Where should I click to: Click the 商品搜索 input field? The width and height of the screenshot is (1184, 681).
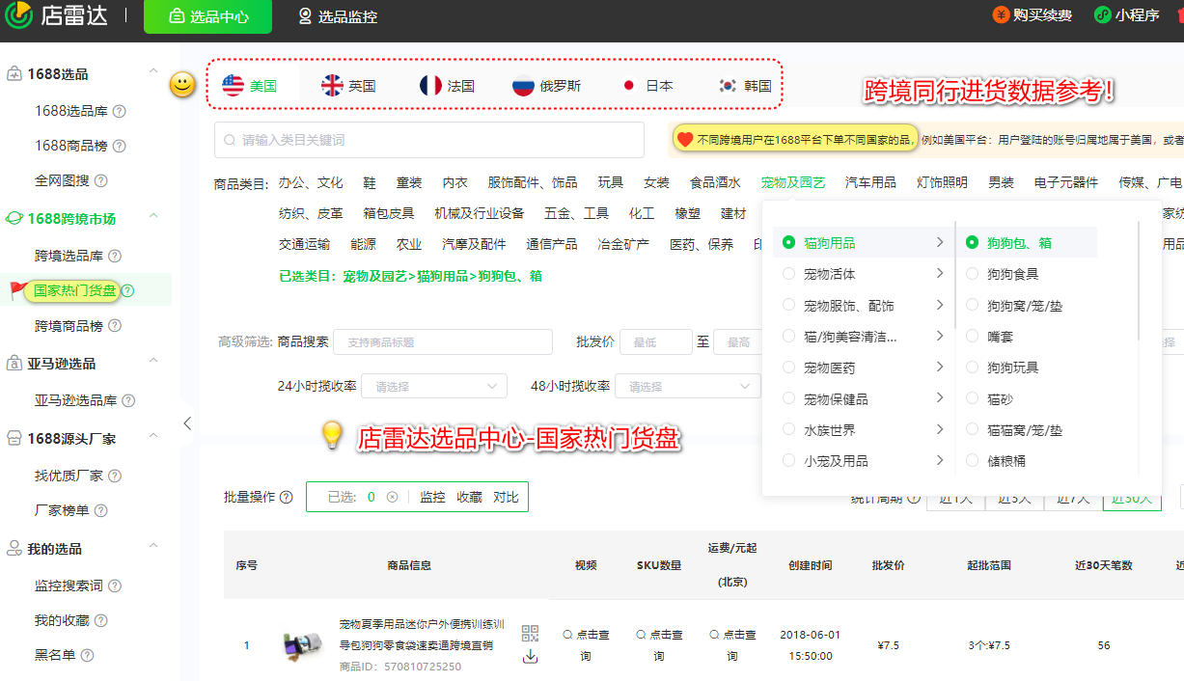click(442, 341)
